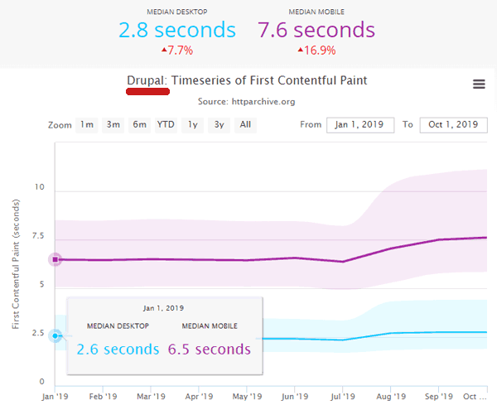This screenshot has height=405, width=497.
Task: Set zoom range to 1m
Action: pos(86,125)
